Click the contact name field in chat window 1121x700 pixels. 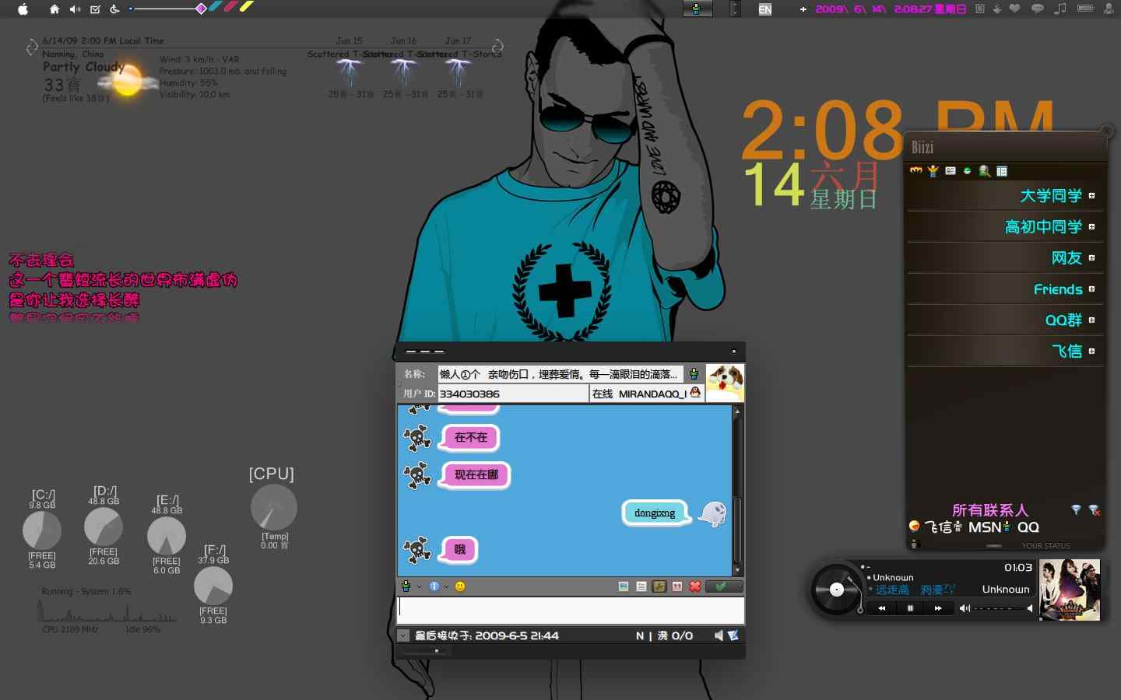coord(560,374)
